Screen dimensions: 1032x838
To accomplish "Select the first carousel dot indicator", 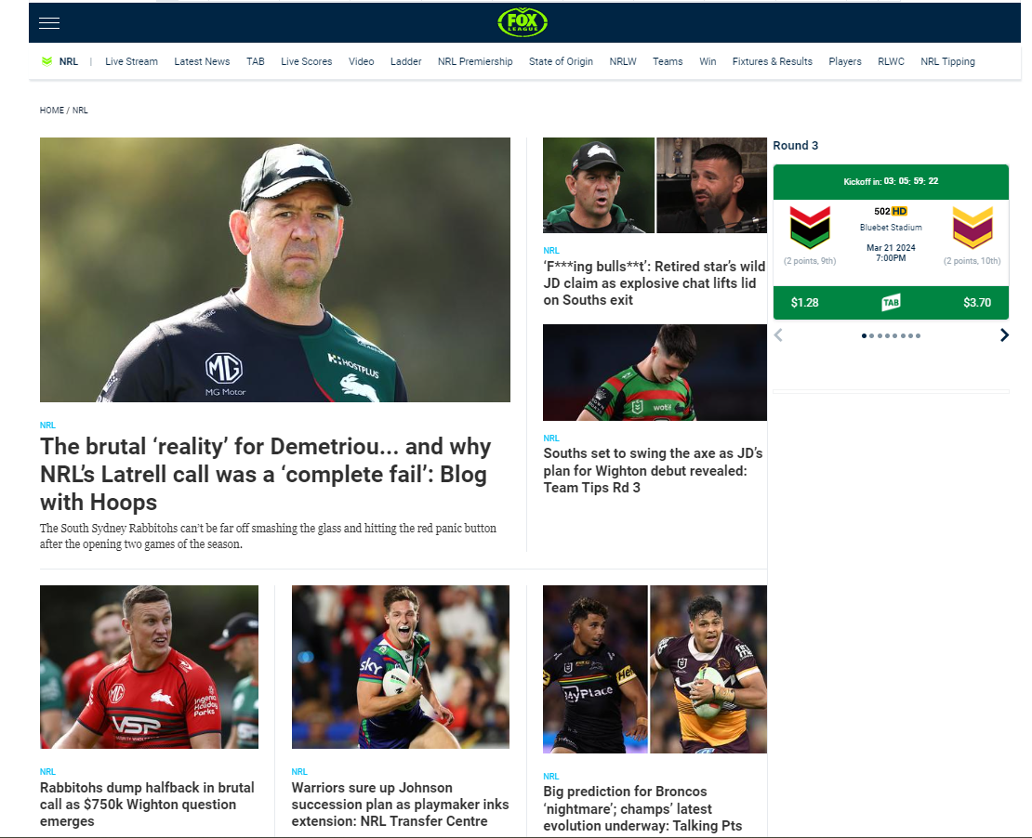I will coord(864,336).
